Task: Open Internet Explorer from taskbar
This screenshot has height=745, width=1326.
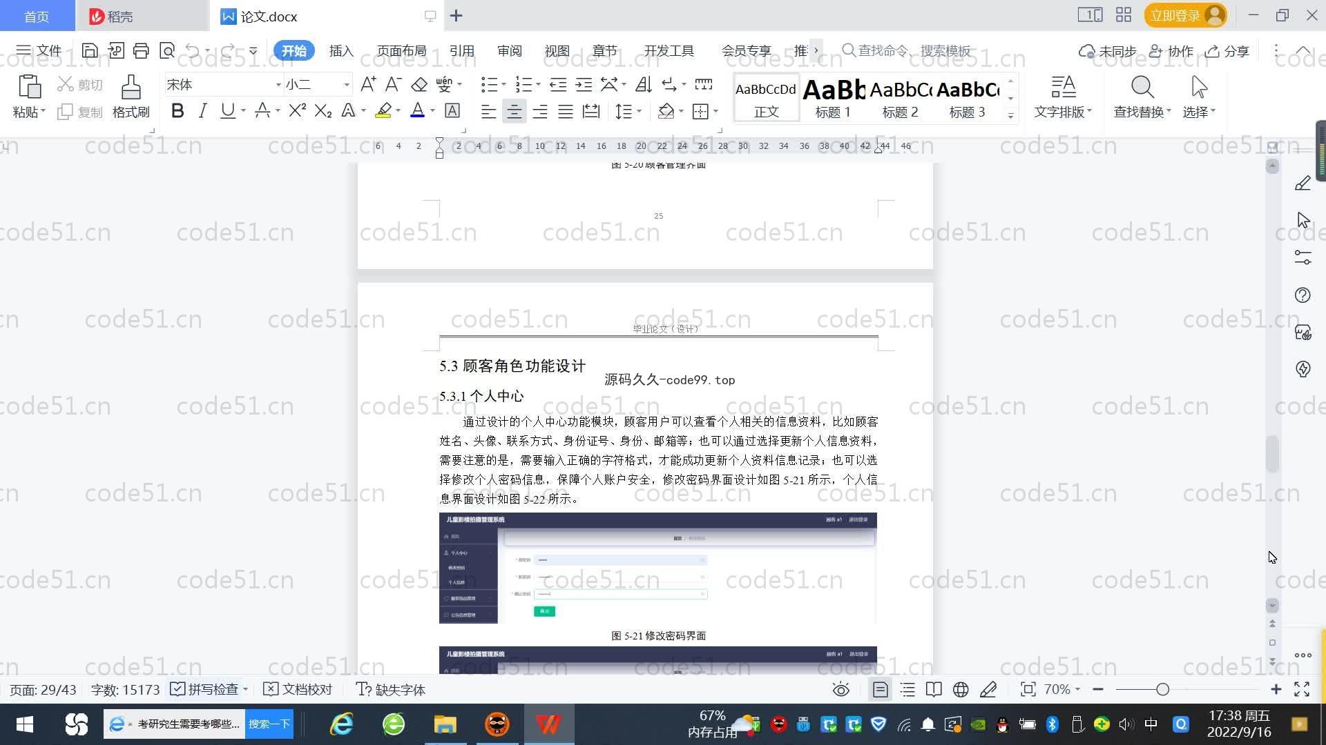Action: point(341,724)
